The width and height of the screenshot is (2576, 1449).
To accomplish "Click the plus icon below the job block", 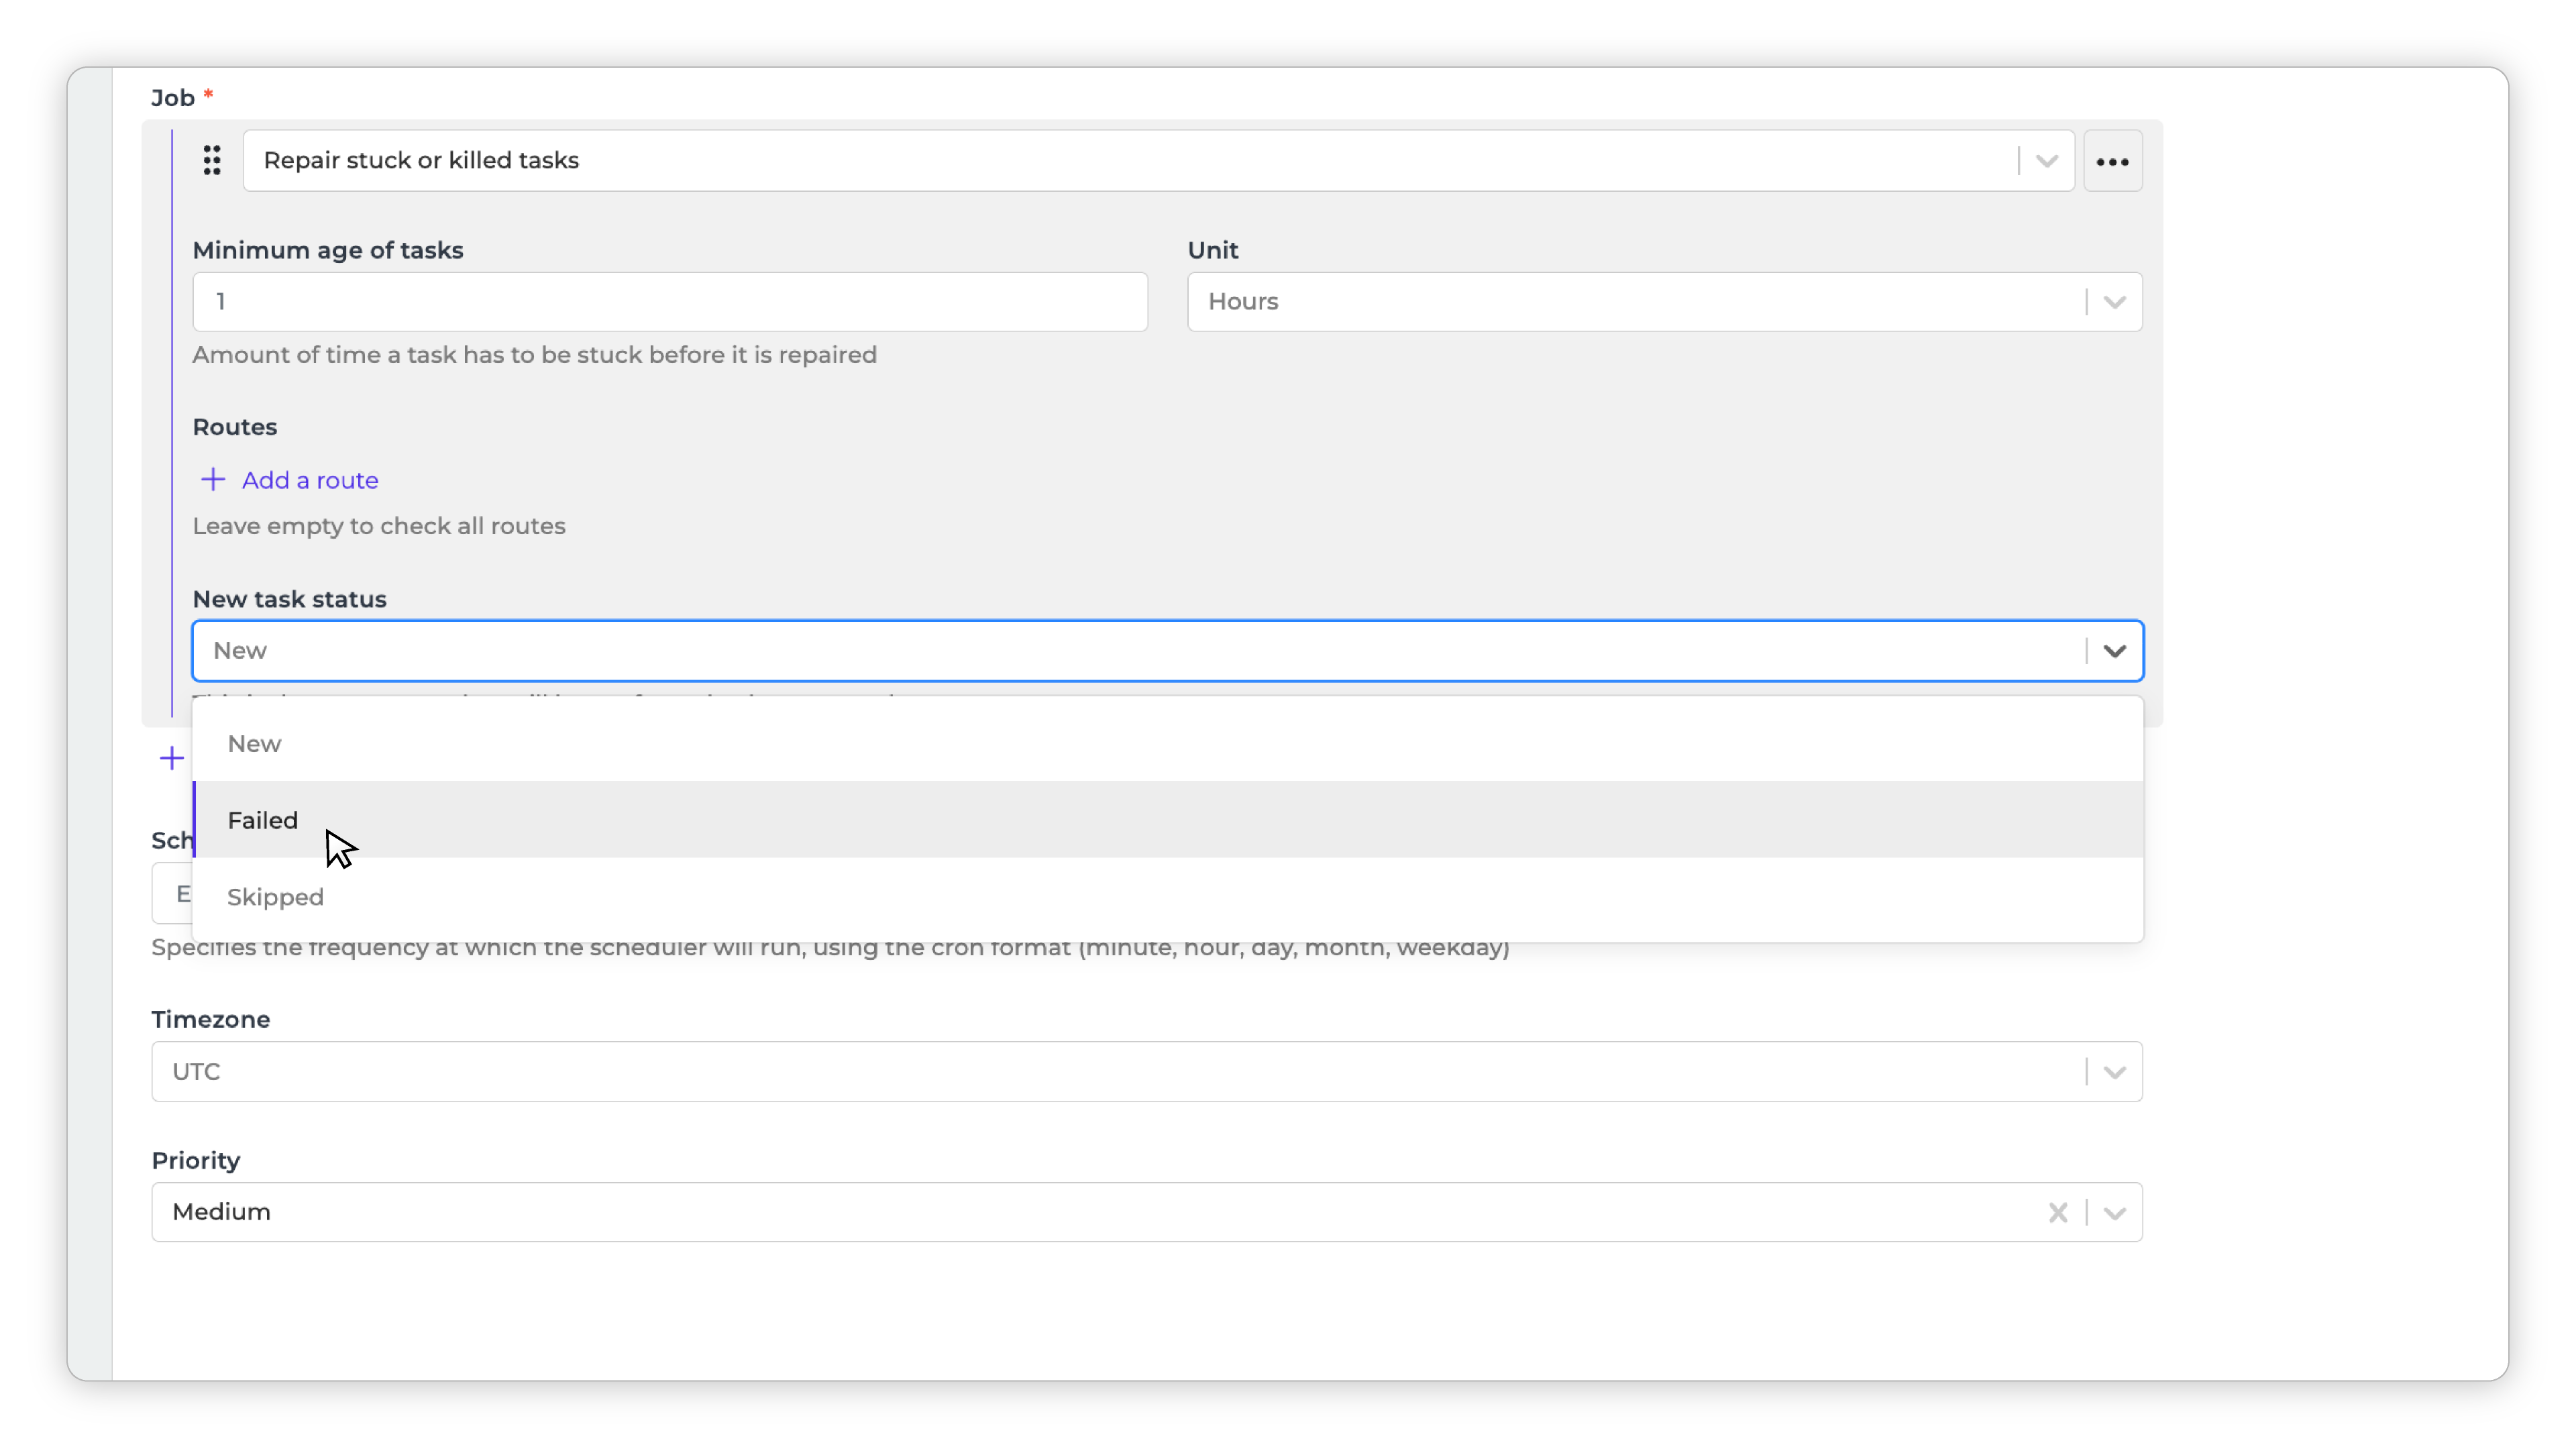I will tap(172, 758).
